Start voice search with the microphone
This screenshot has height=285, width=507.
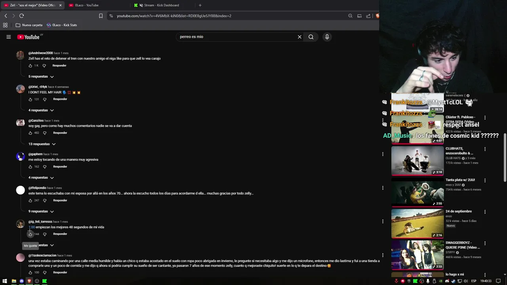click(327, 37)
